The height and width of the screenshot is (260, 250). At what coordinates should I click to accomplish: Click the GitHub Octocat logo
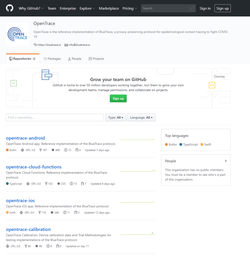click(10, 8)
